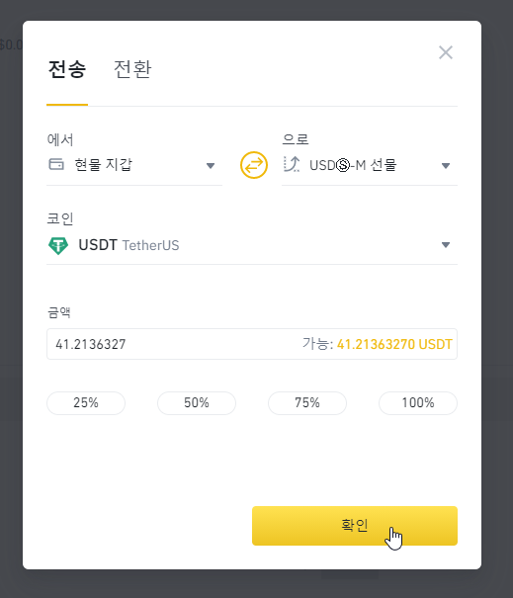This screenshot has width=513, height=598.
Task: Select the 25% amount option
Action: point(86,402)
